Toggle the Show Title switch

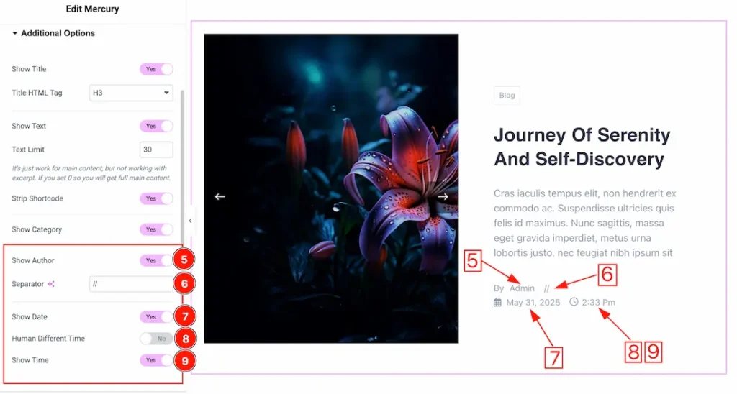click(156, 69)
